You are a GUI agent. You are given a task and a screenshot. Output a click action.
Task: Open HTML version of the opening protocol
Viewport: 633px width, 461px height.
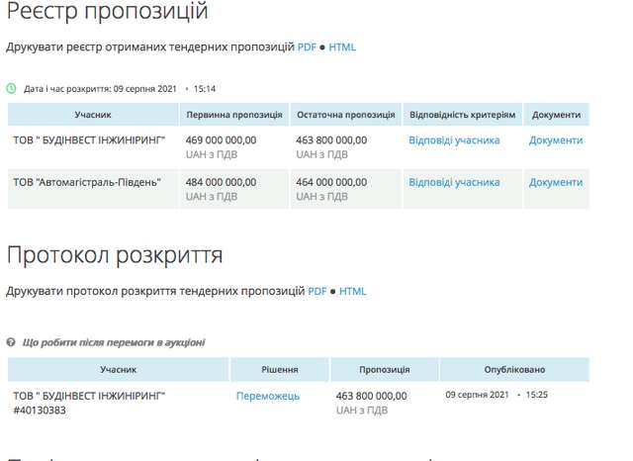tap(352, 291)
